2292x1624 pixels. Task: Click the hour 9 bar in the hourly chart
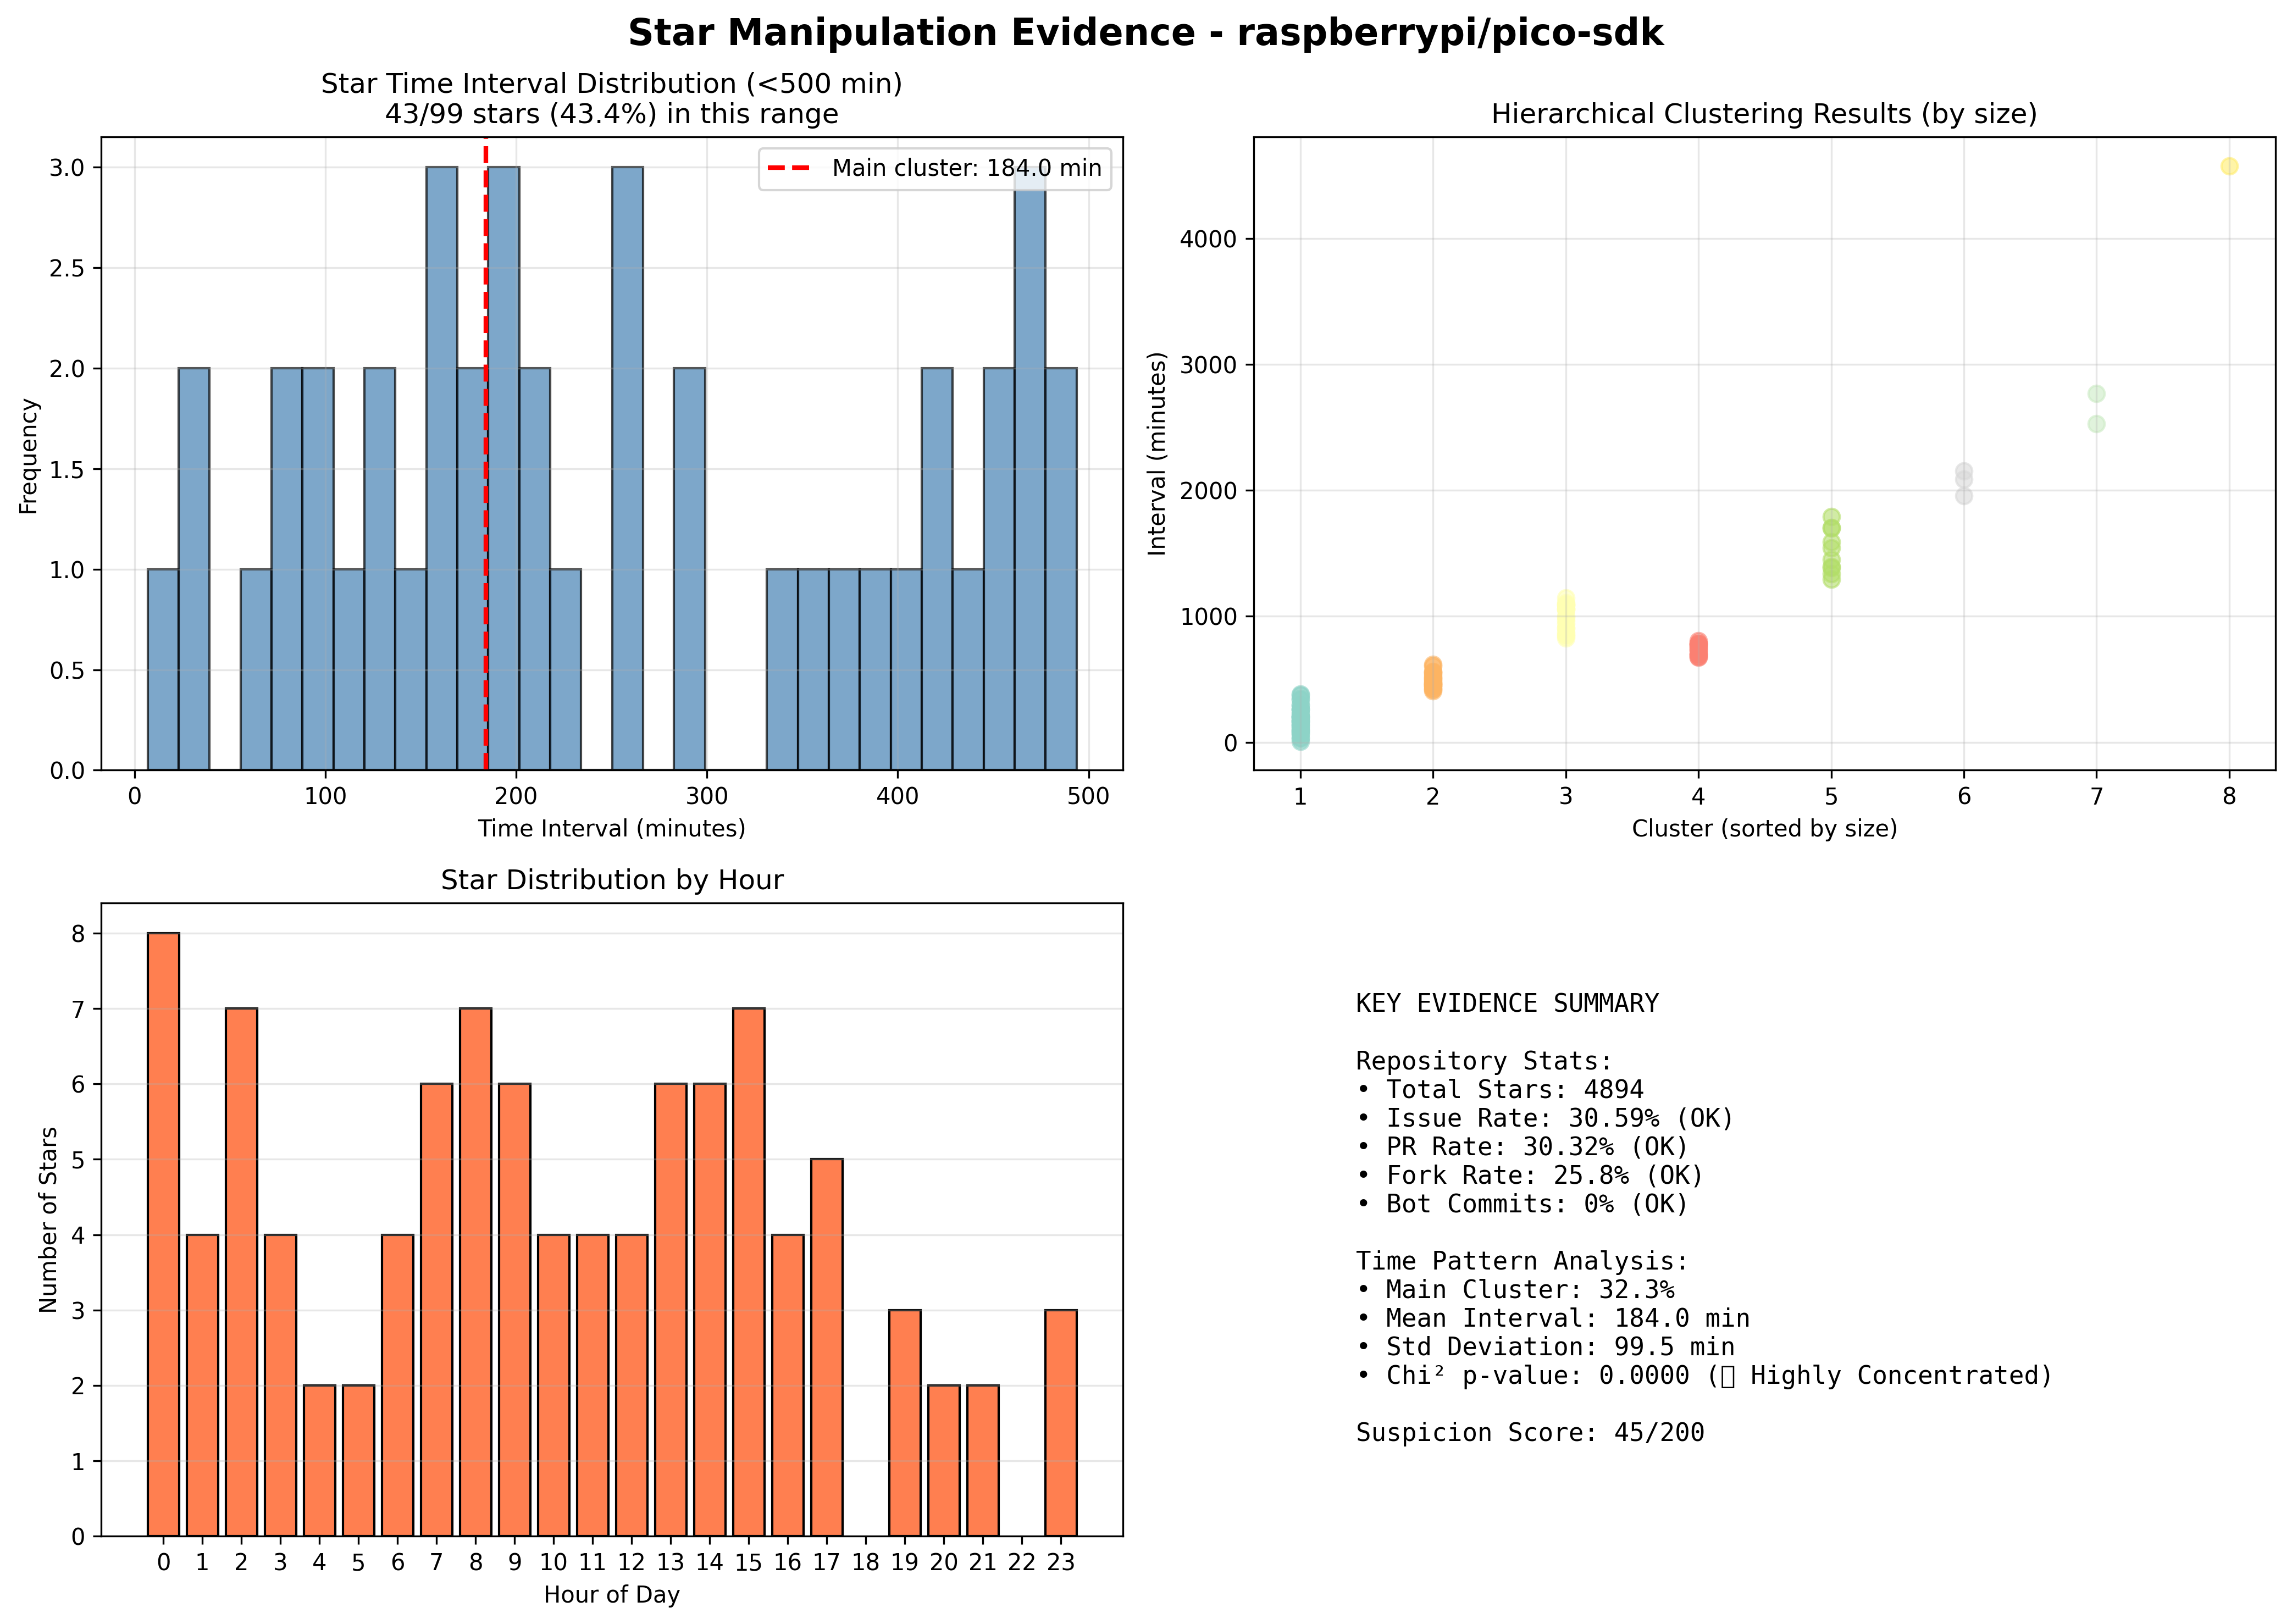coord(514,1310)
